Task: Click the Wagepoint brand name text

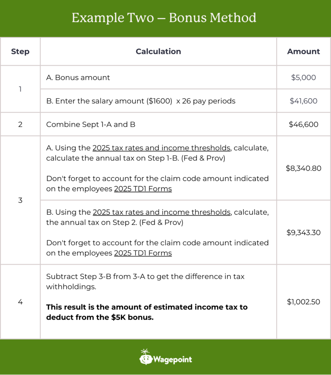Action: click(172, 359)
